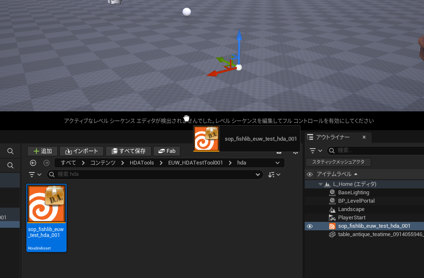Expand arrow after HDATools in breadcrumb
424x278 pixels.
161,163
